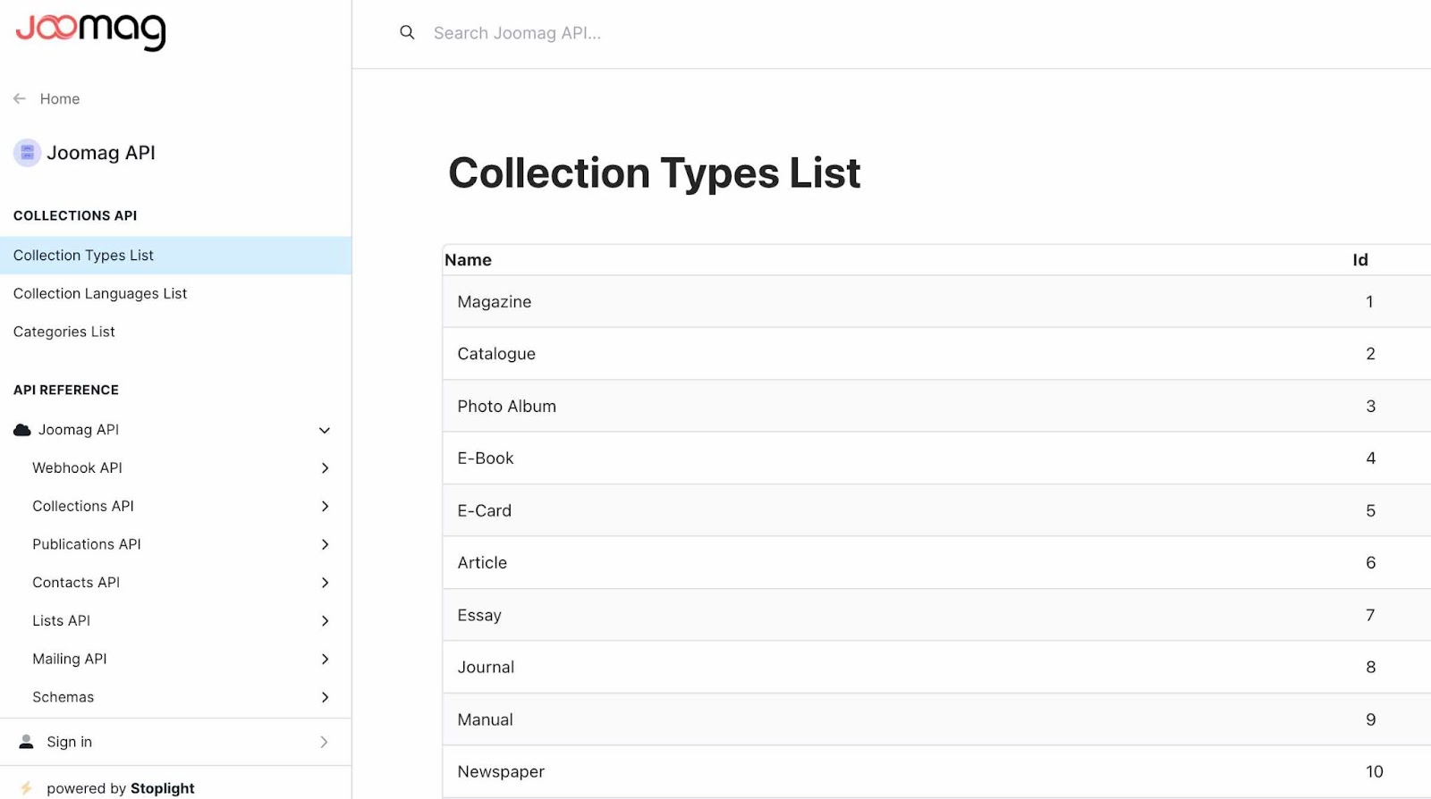Viewport: 1431px width, 799px height.
Task: Open the Categories List page
Action: [x=64, y=332]
